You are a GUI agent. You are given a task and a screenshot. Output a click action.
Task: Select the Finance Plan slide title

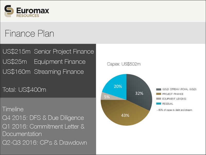29,34
